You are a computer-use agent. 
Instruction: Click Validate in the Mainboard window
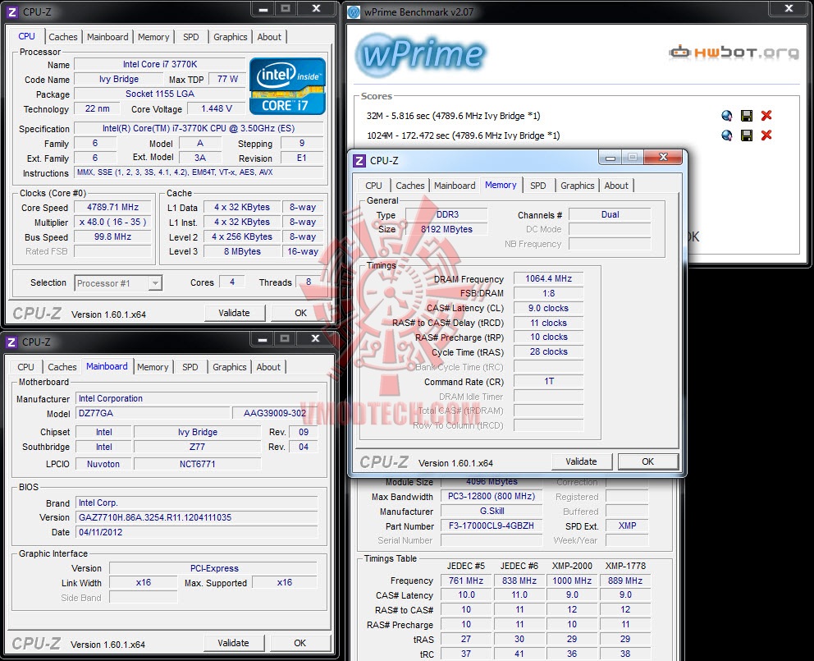233,643
